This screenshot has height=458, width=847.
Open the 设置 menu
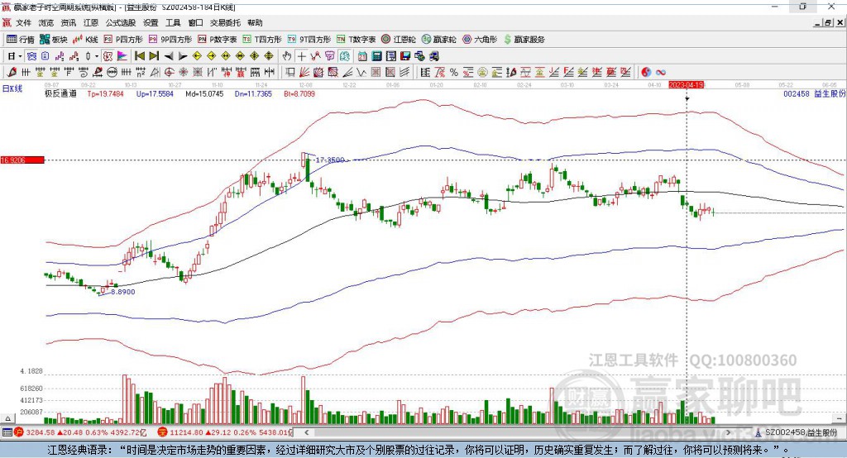151,22
